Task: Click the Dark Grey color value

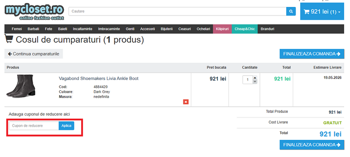Action: point(102,91)
